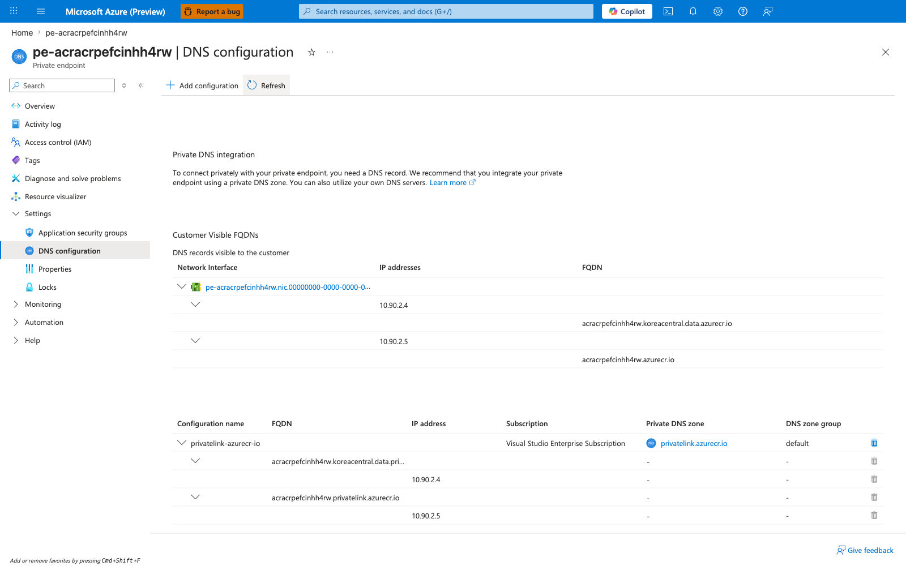Expand the Automation section
The image size is (906, 566).
[x=16, y=322]
